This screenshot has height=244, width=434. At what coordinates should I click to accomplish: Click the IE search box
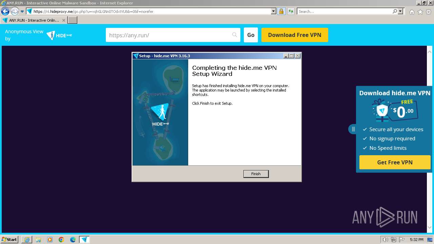(344, 11)
